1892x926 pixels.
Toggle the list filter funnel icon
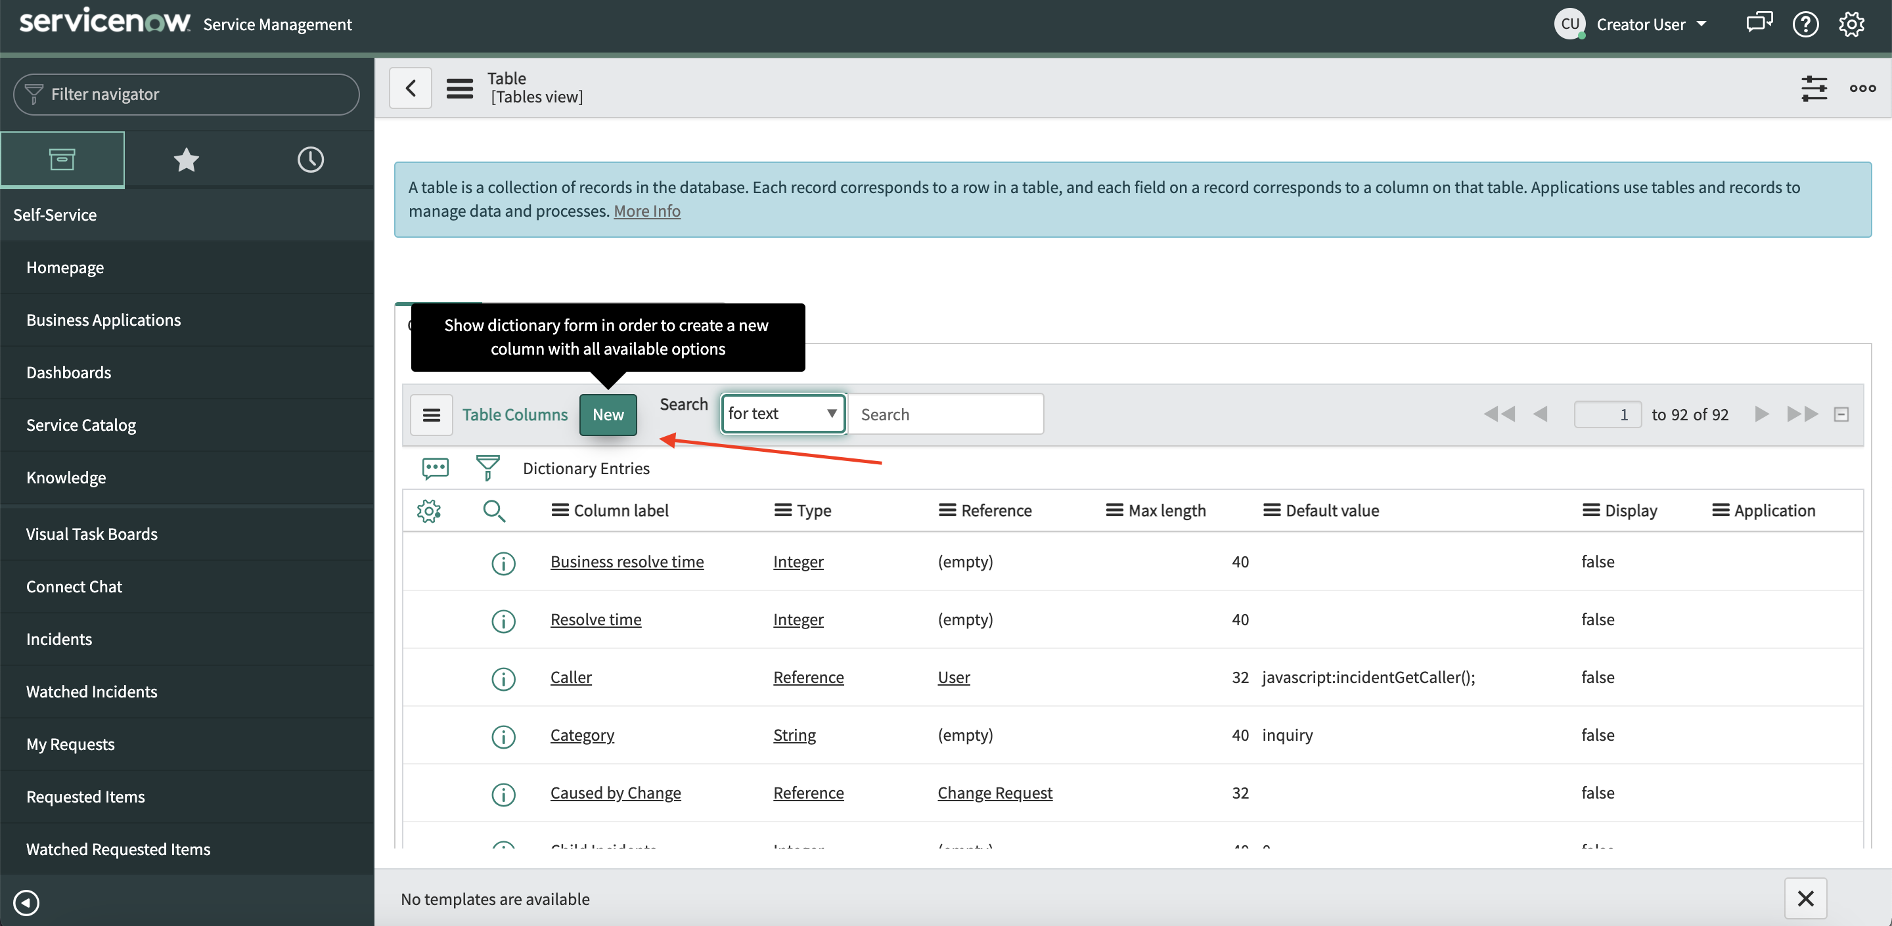487,468
